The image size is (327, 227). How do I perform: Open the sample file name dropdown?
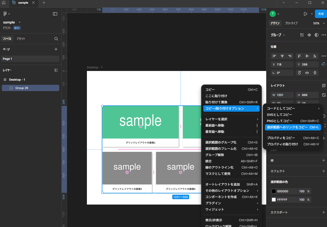(x=12, y=22)
